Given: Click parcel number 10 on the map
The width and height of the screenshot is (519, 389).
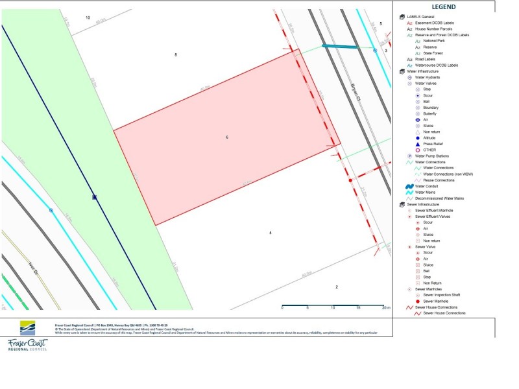Looking at the screenshot, I should point(88,18).
